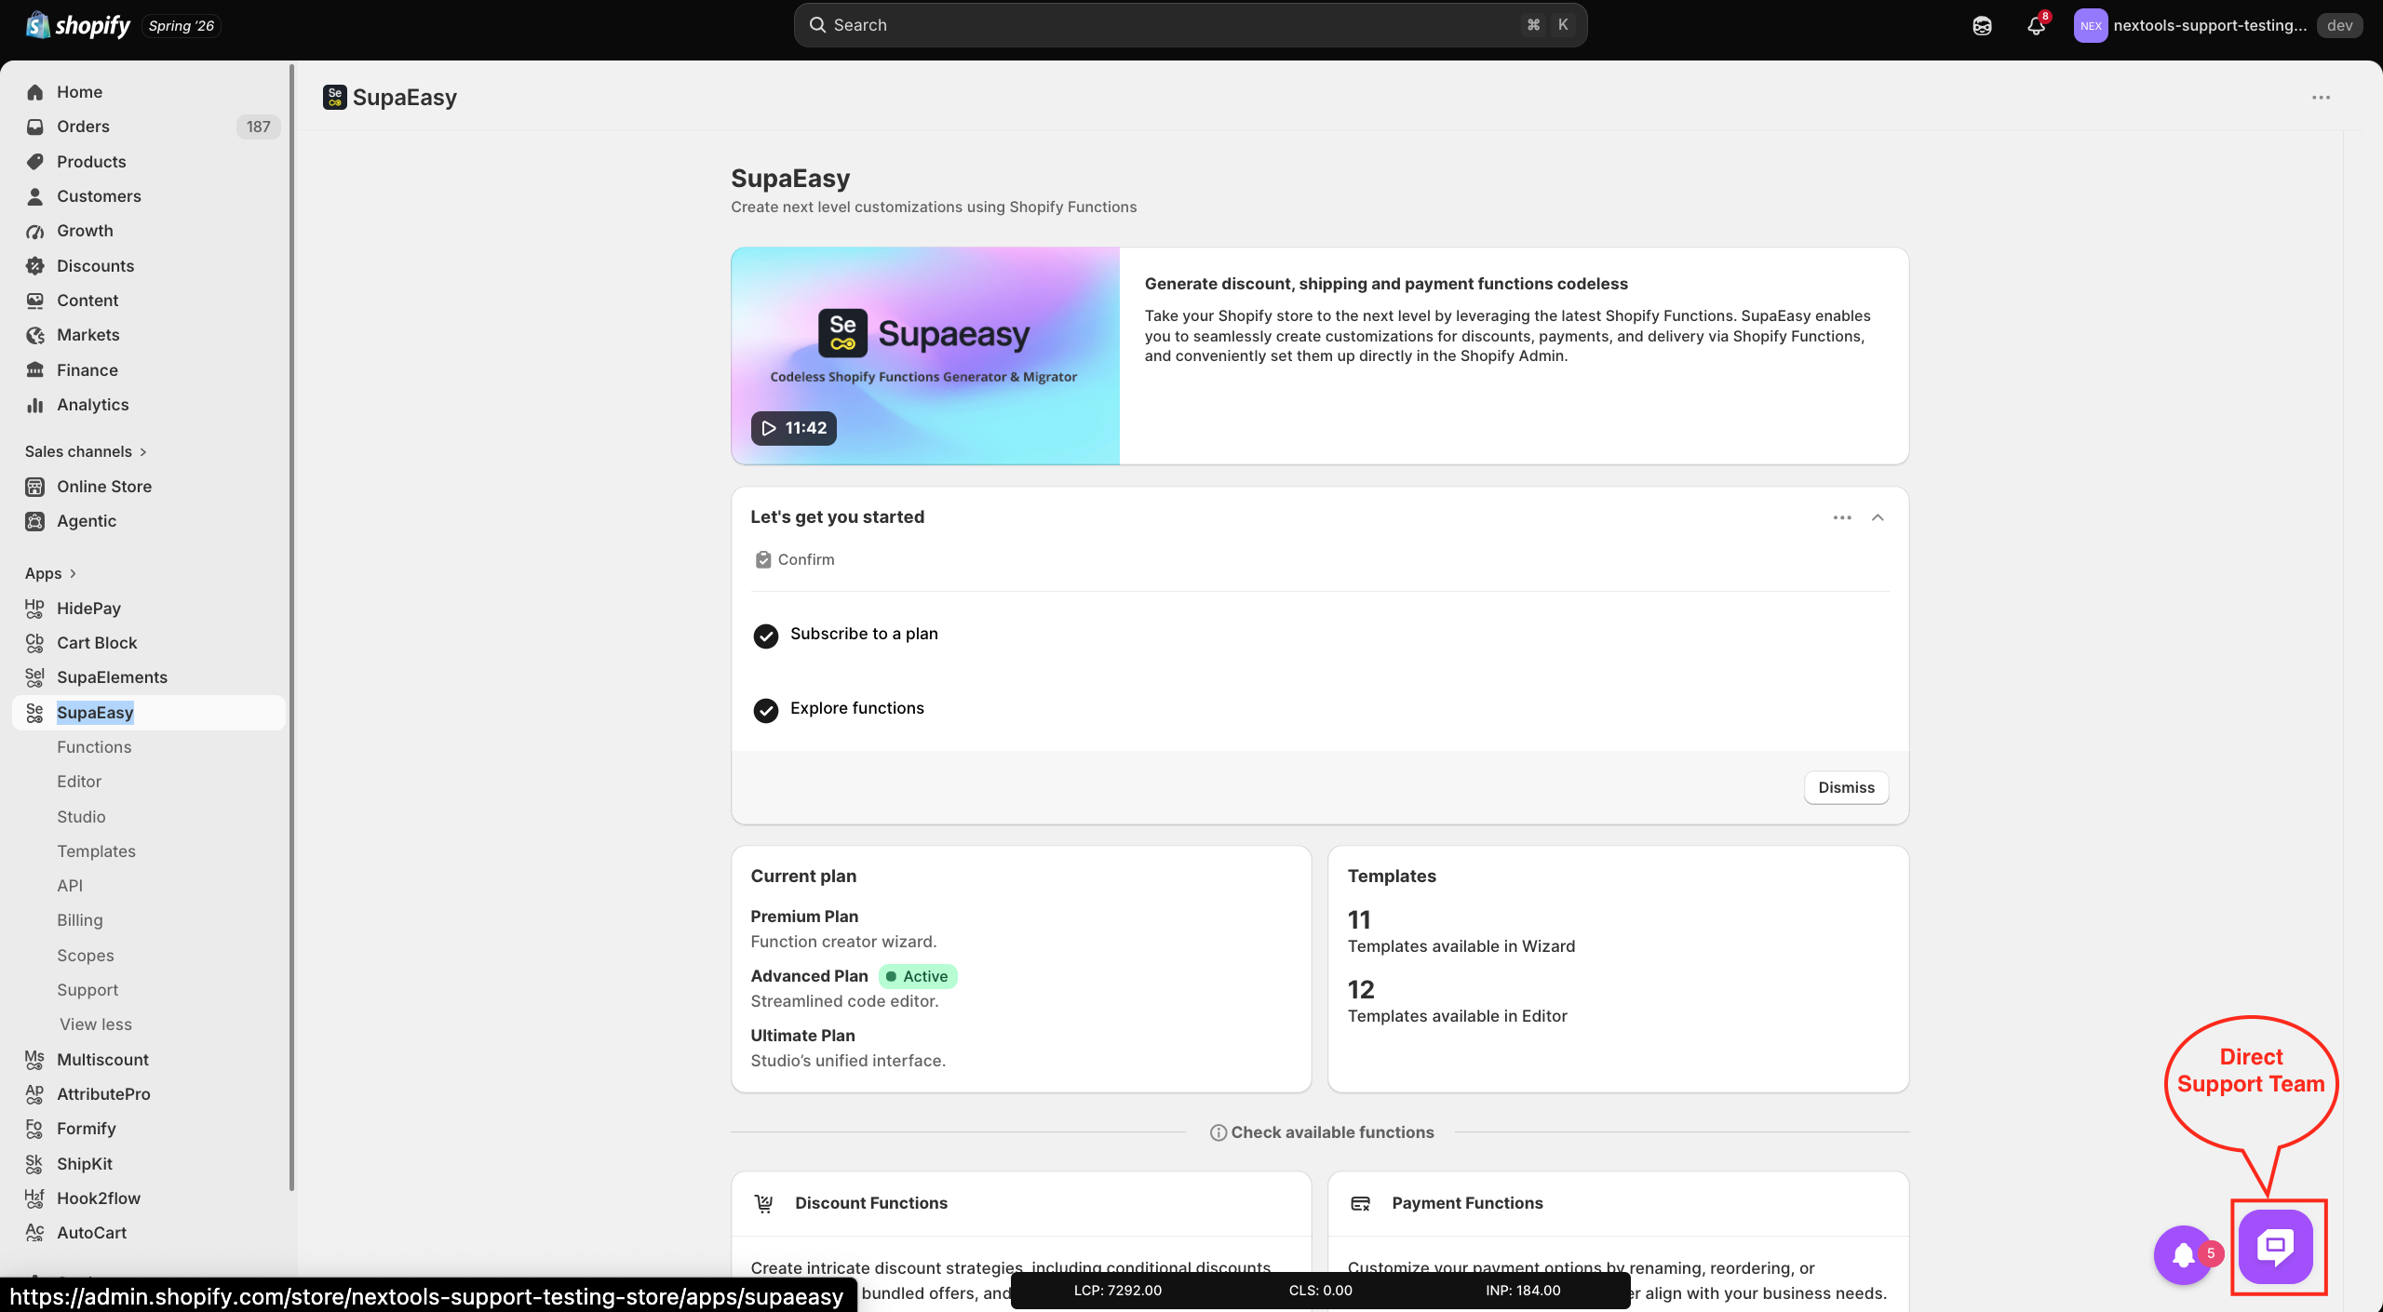Open the purple floating bell with badge 5
This screenshot has height=1312, width=2383.
pos(2184,1255)
